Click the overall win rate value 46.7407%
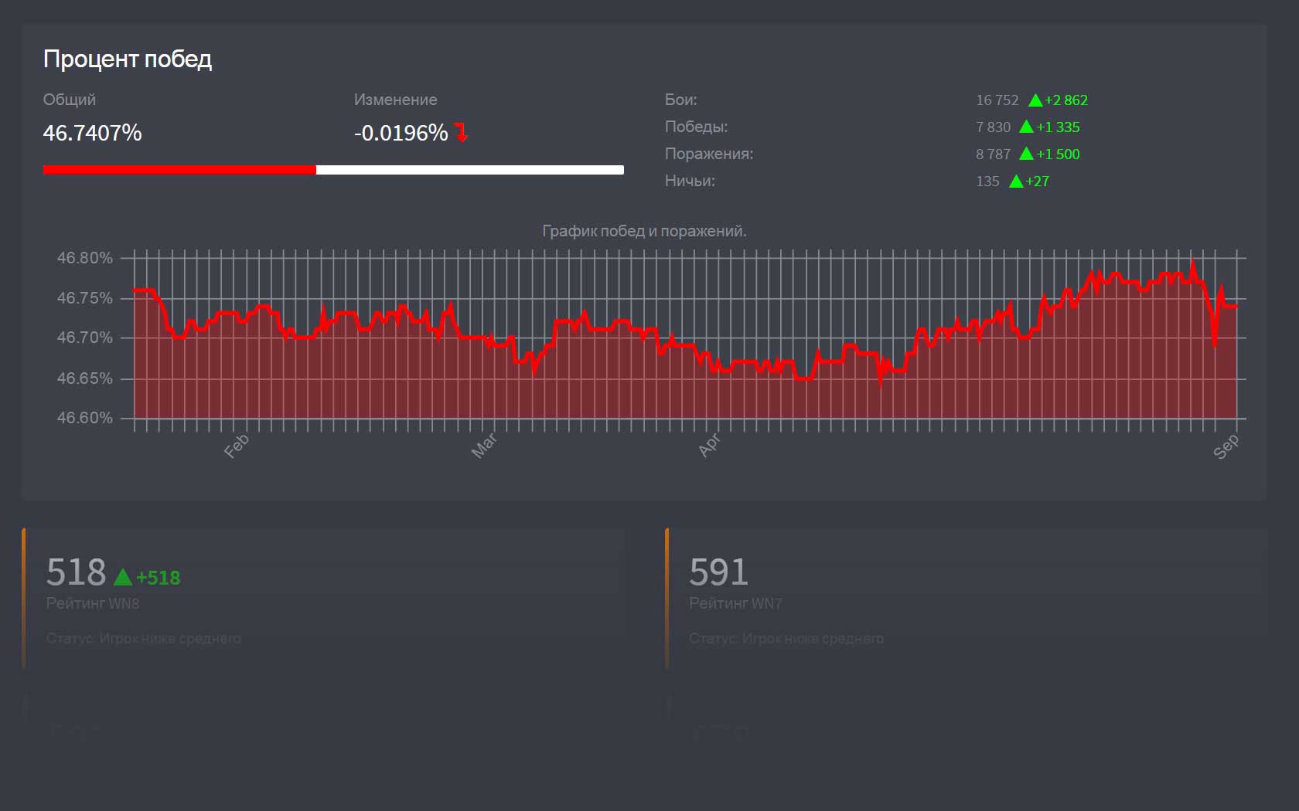Viewport: 1299px width, 811px height. pos(92,133)
